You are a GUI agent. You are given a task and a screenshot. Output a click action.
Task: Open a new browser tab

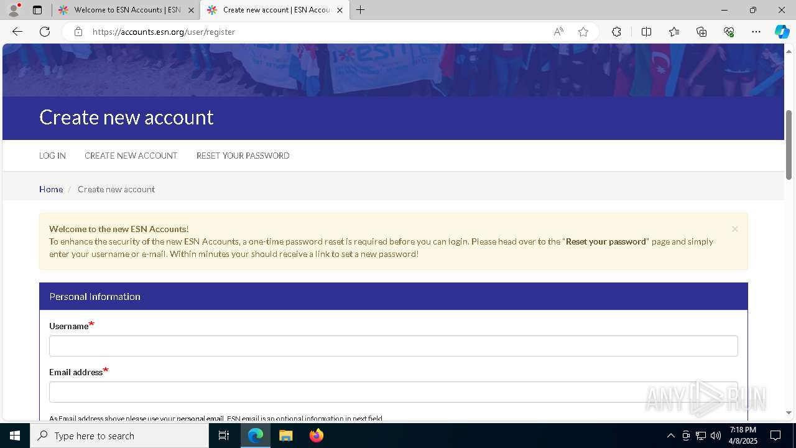(x=360, y=10)
